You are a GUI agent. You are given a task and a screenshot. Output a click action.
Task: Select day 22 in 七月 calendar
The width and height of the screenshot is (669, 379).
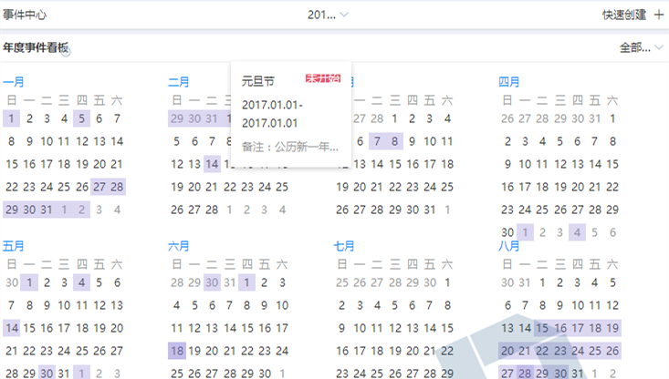coord(447,351)
